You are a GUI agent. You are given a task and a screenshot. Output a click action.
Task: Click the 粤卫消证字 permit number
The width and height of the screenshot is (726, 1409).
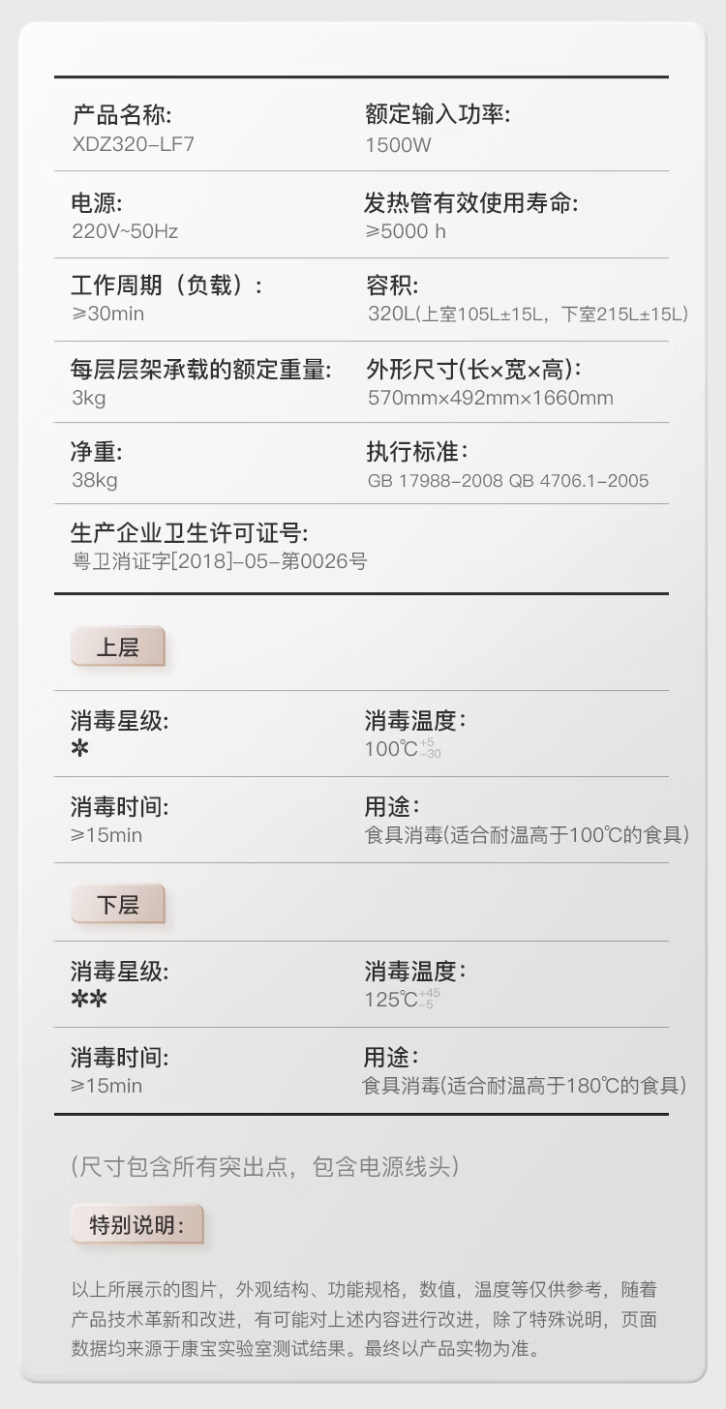pyautogui.click(x=220, y=561)
